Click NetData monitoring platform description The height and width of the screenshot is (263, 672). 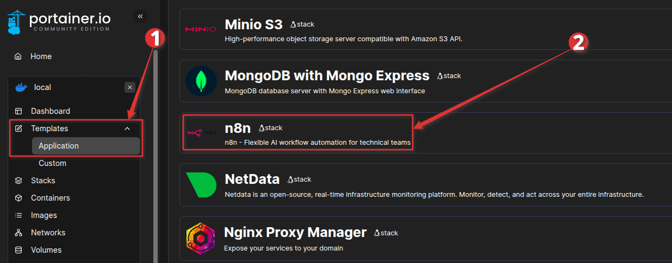434,194
